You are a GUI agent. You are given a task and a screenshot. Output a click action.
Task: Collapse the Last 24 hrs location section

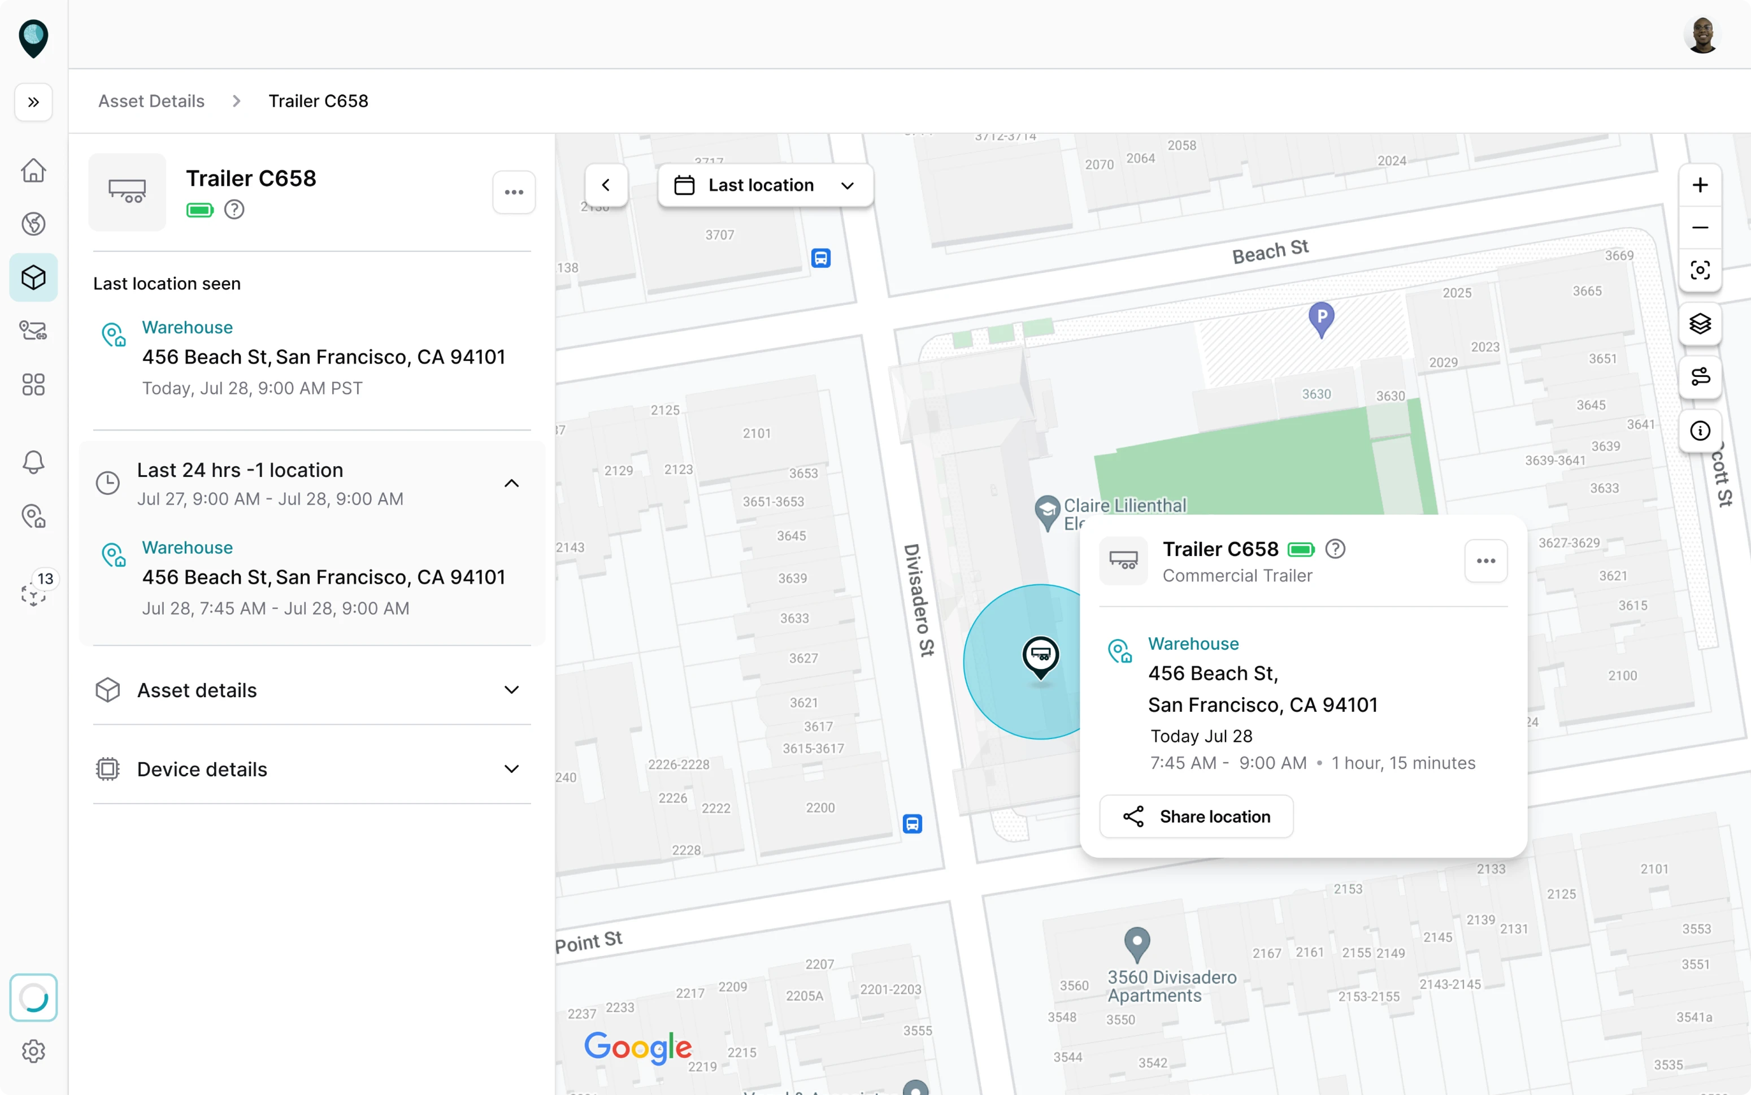(512, 483)
